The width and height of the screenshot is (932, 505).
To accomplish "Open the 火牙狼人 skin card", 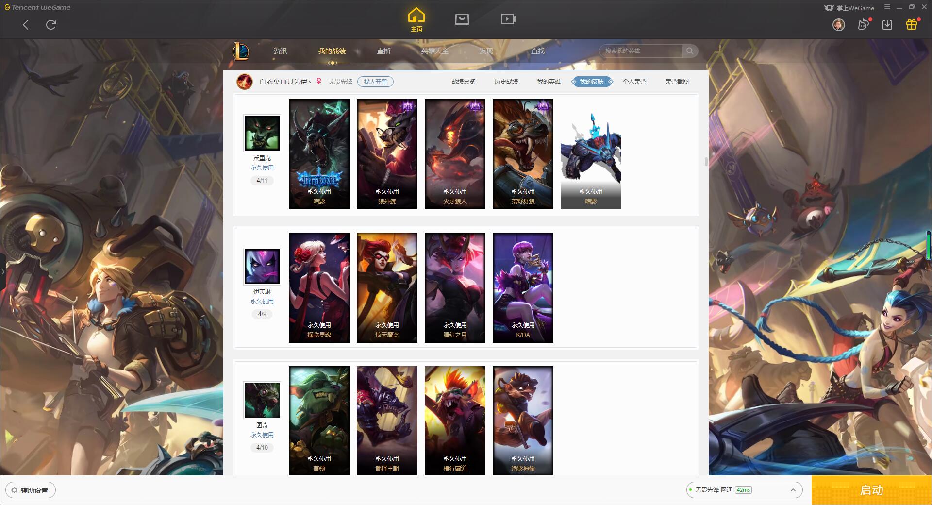I will point(455,154).
